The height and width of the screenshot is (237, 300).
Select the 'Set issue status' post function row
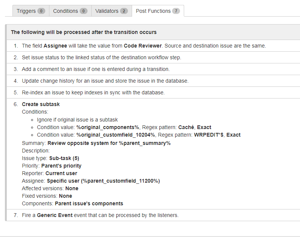[x=102, y=57]
